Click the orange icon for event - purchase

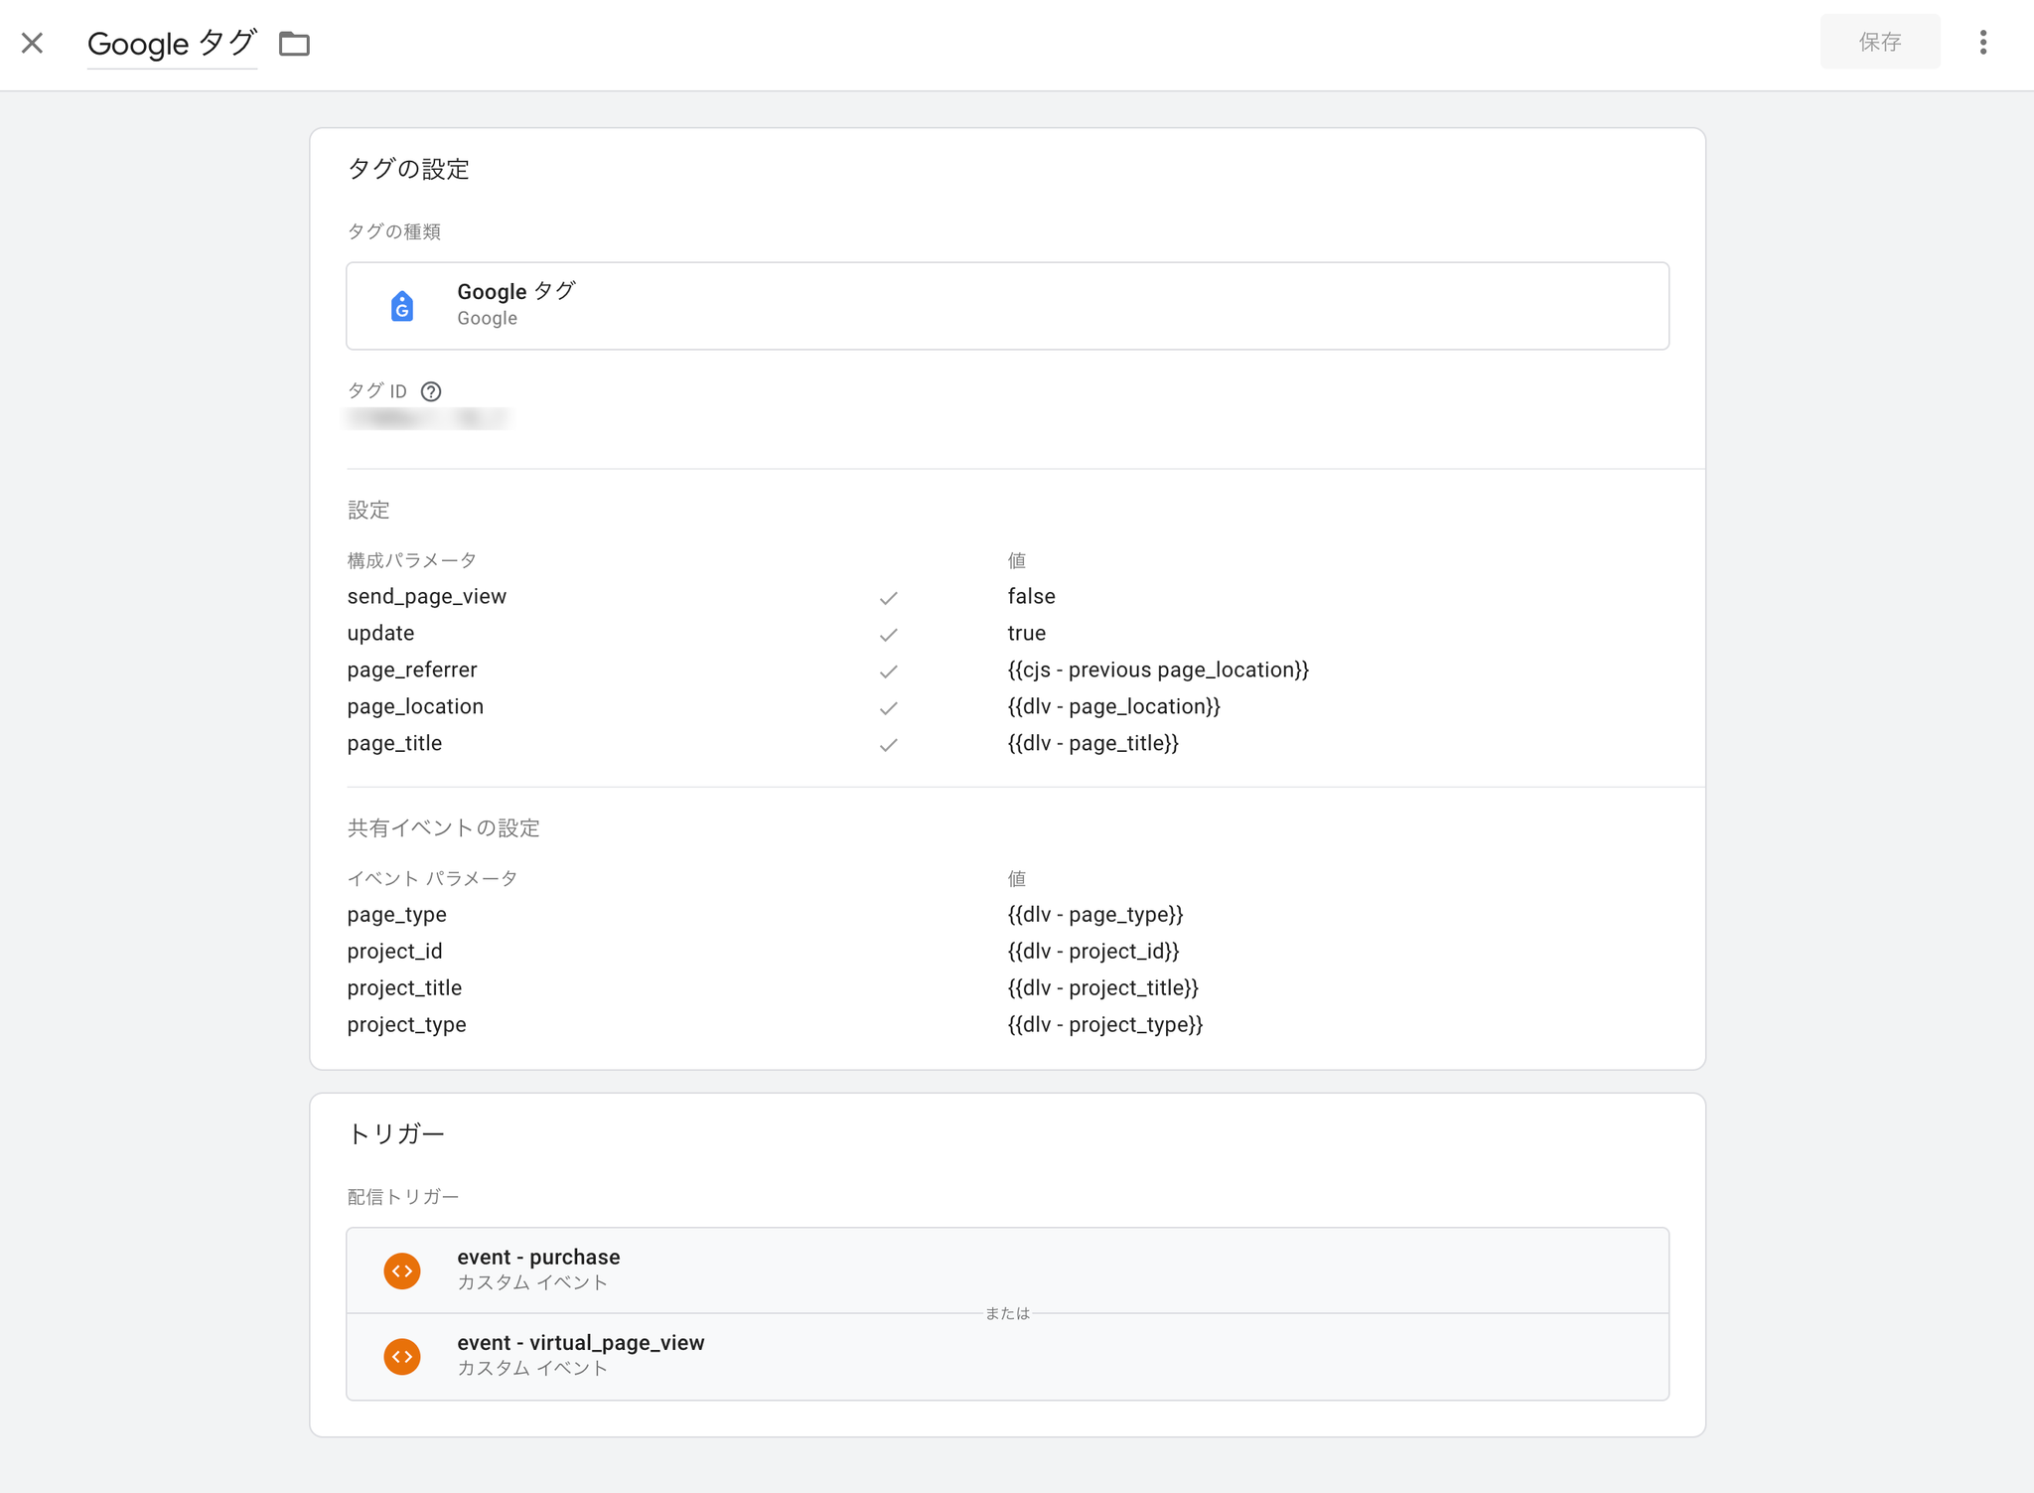(x=402, y=1270)
